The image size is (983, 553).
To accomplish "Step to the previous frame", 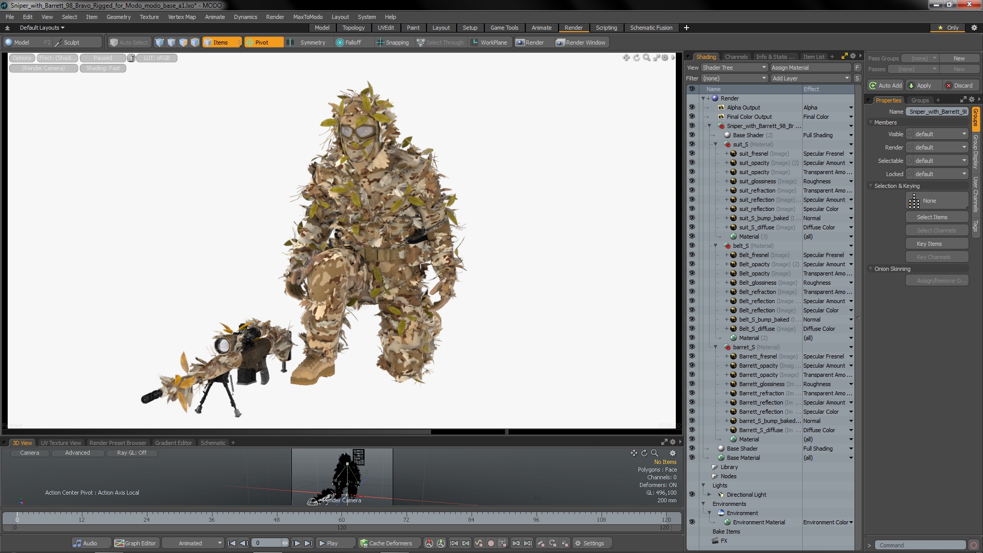I will click(244, 543).
